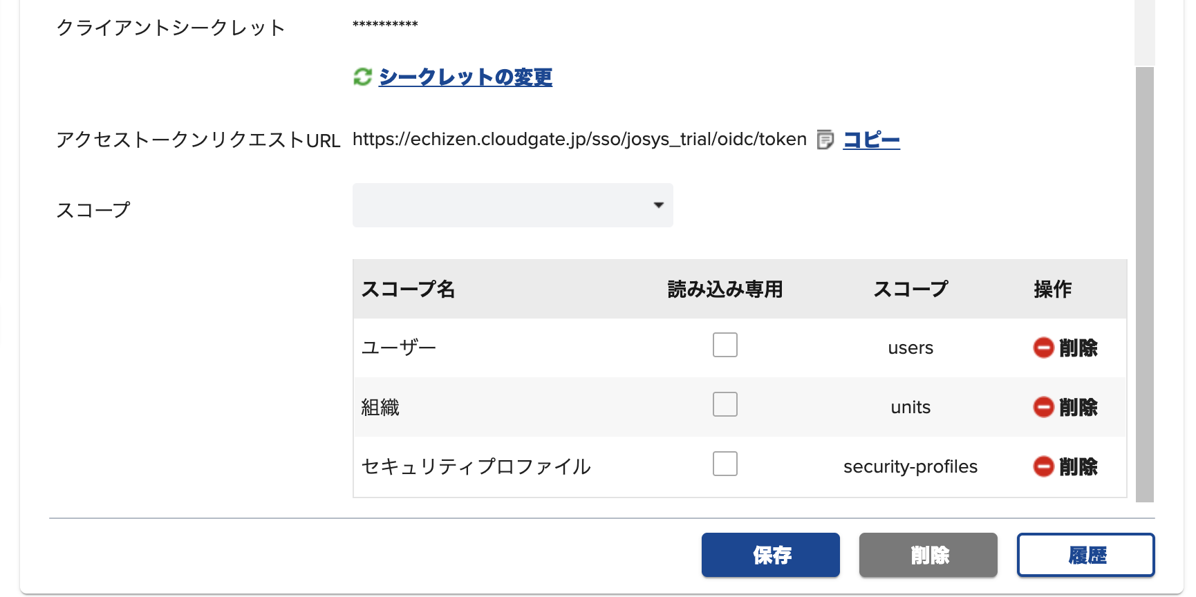Click the 削除 text in users row

click(x=1078, y=348)
